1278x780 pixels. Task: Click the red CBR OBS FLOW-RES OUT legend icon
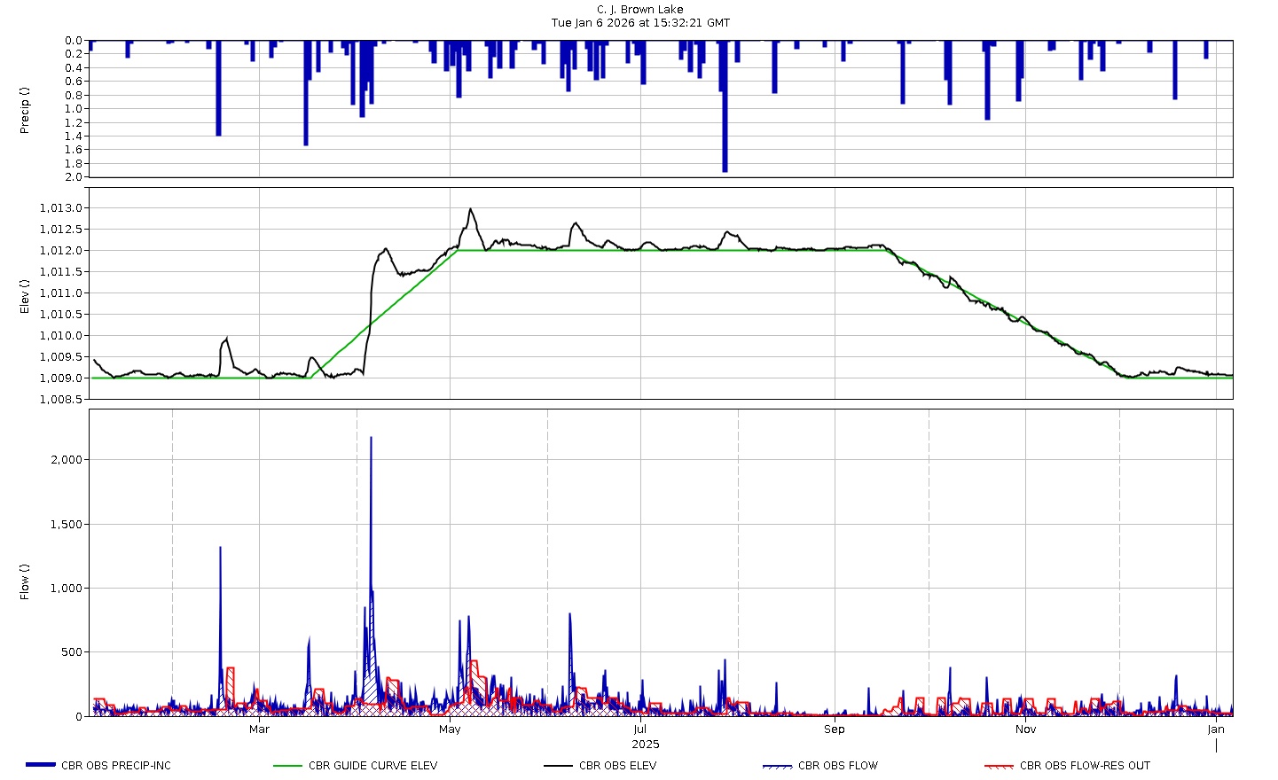point(999,766)
